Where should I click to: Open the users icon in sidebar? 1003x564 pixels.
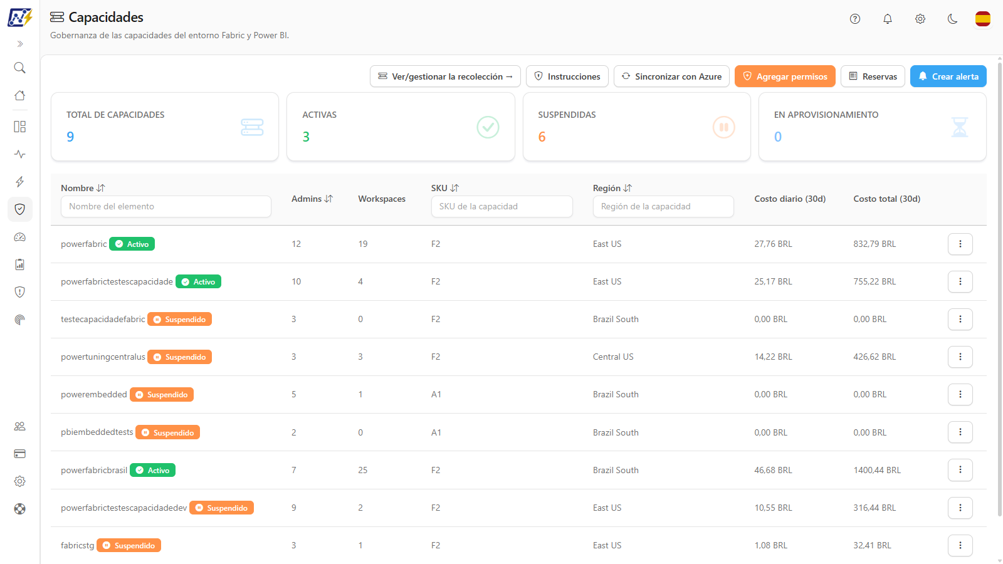point(20,426)
